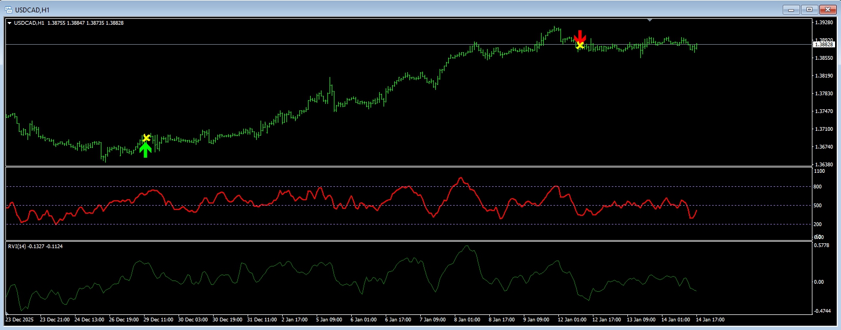Screen dimensions: 841x330
Task: Select the yellow cross above the green arrow
Action: click(146, 138)
